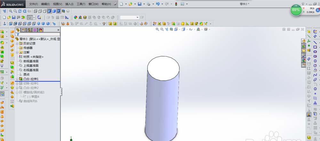Expand the 凸台-拉伸2 feature node
The image size is (320, 141).
(17, 88)
